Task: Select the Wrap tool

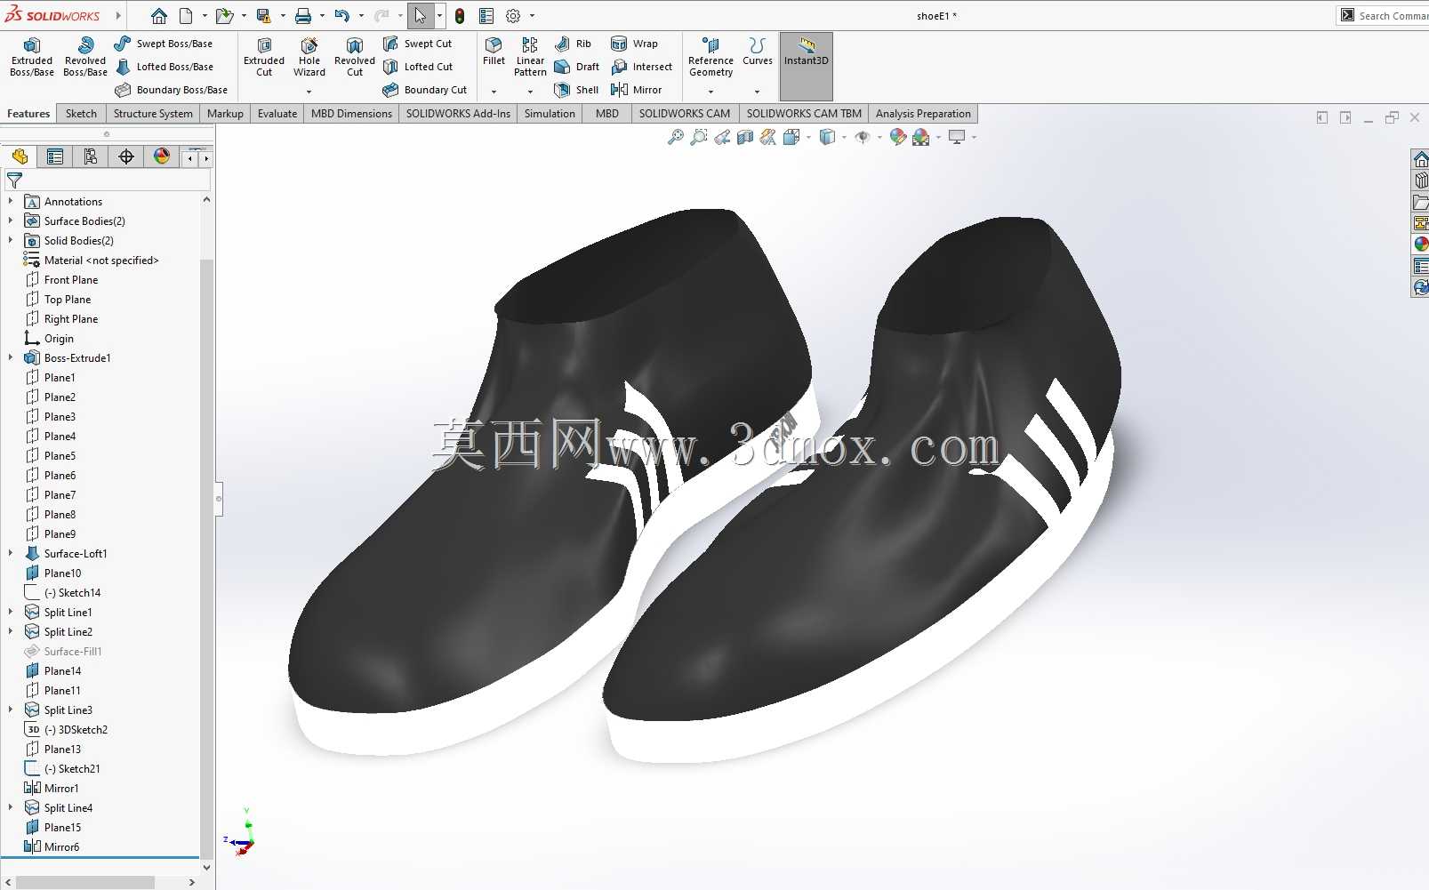Action: click(634, 44)
